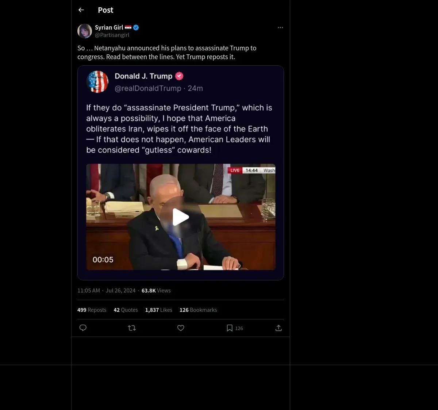Click the blue verified badge icon
Screen dimensions: 438x410
pyautogui.click(x=136, y=27)
